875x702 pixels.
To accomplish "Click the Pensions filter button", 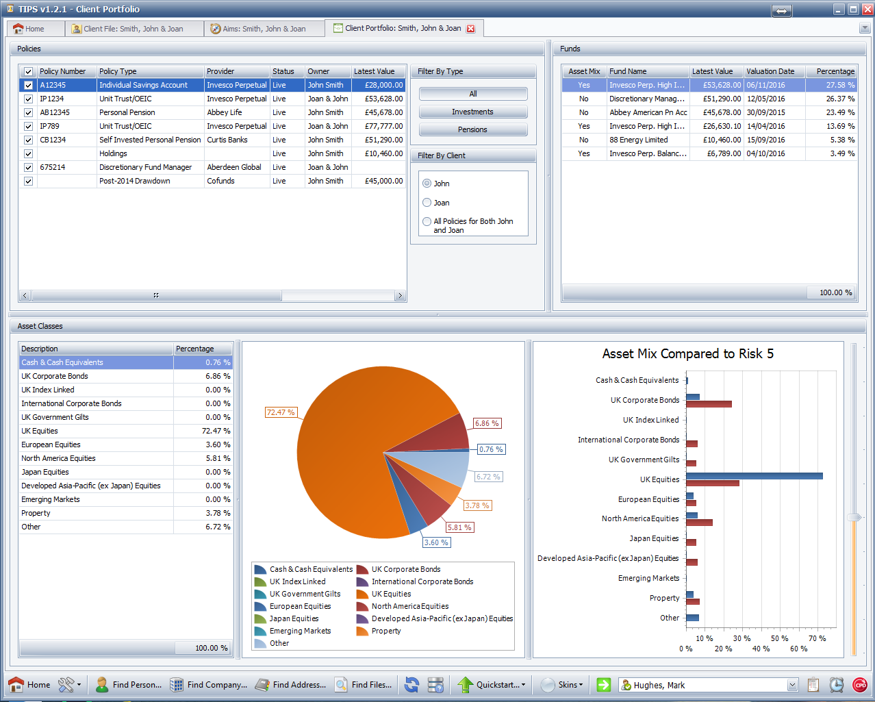I will [x=472, y=129].
